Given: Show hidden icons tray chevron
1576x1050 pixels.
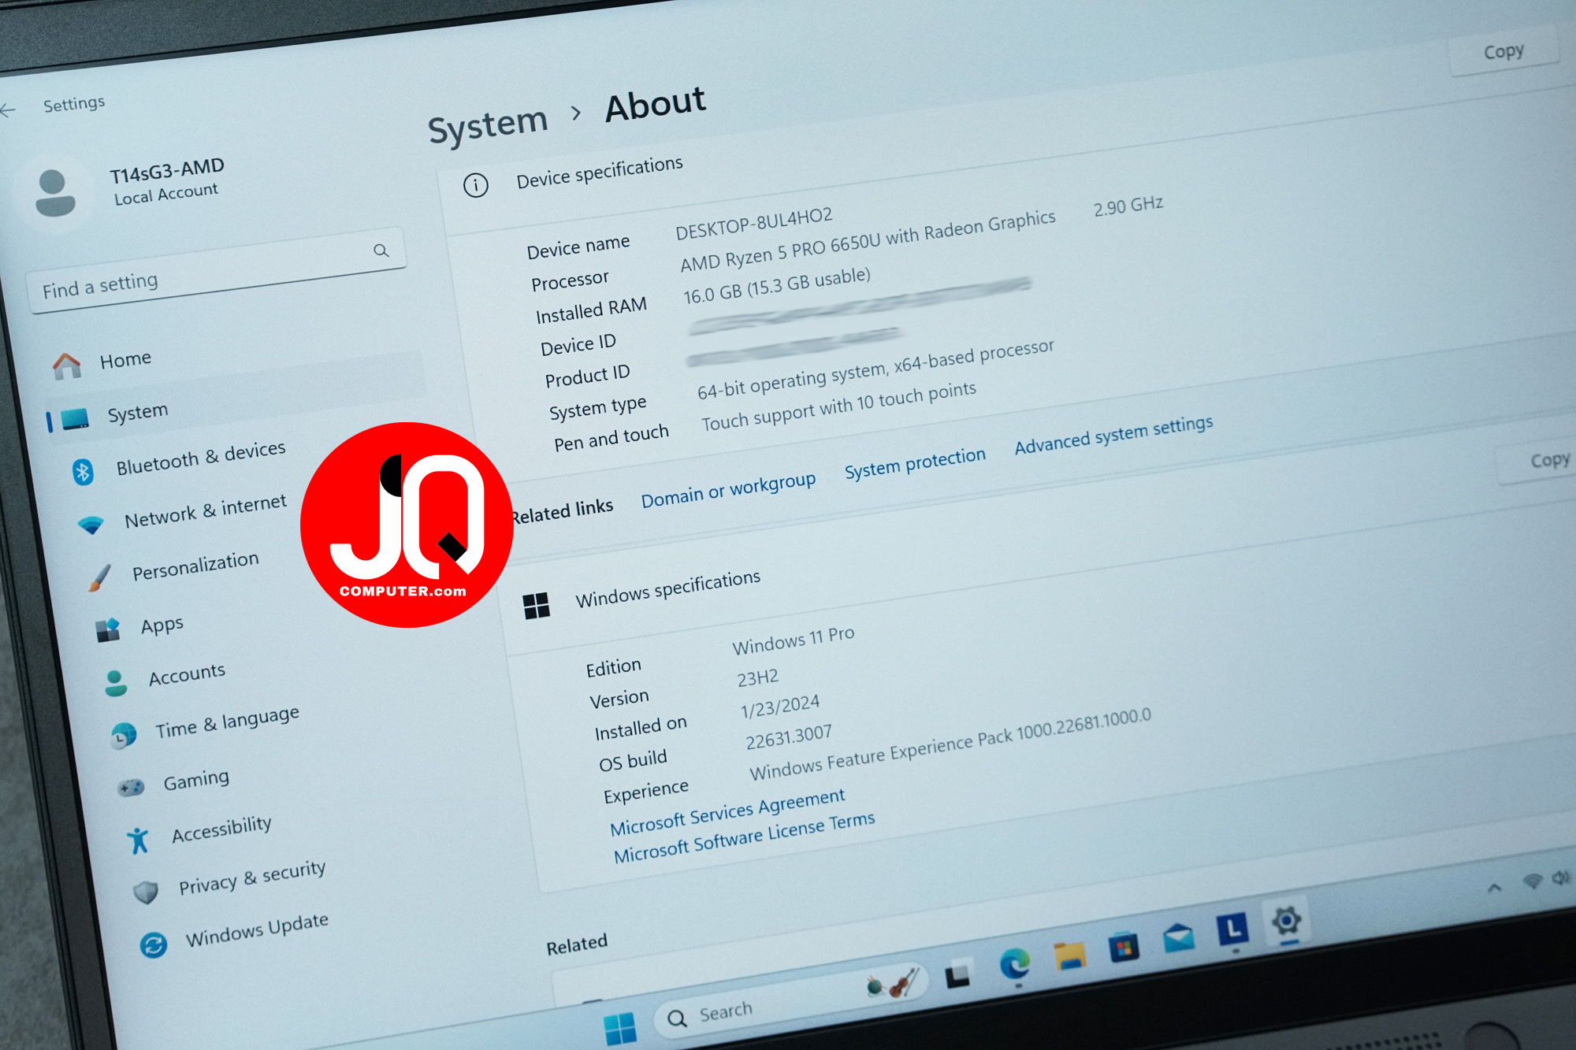Looking at the screenshot, I should click(x=1494, y=889).
